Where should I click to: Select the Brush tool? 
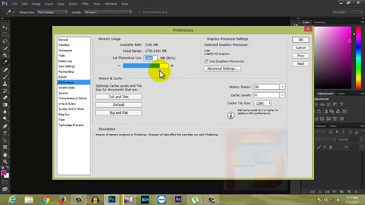pos(5,77)
